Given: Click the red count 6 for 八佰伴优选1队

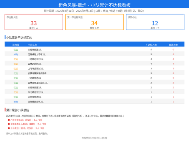Looking at the screenshot, I should 173,50.
